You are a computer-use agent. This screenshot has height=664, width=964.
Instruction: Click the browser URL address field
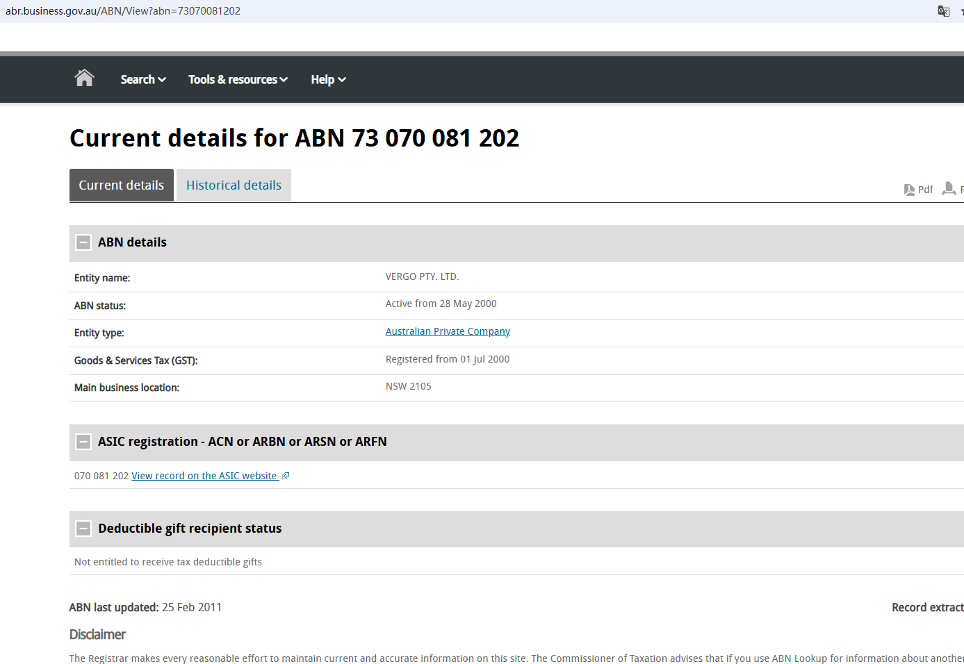click(417, 11)
